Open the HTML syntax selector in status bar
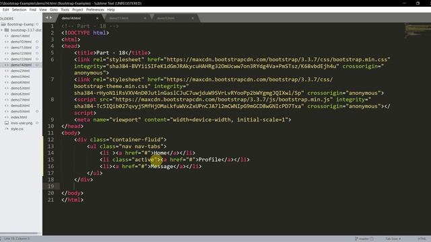Viewport: 431px width, 242px height. pyautogui.click(x=422, y=239)
